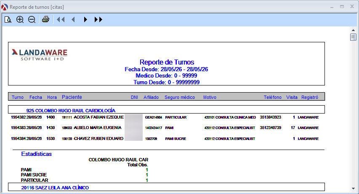Click phone number 3513843923
Screen dimensions: 359x194
[270, 117]
